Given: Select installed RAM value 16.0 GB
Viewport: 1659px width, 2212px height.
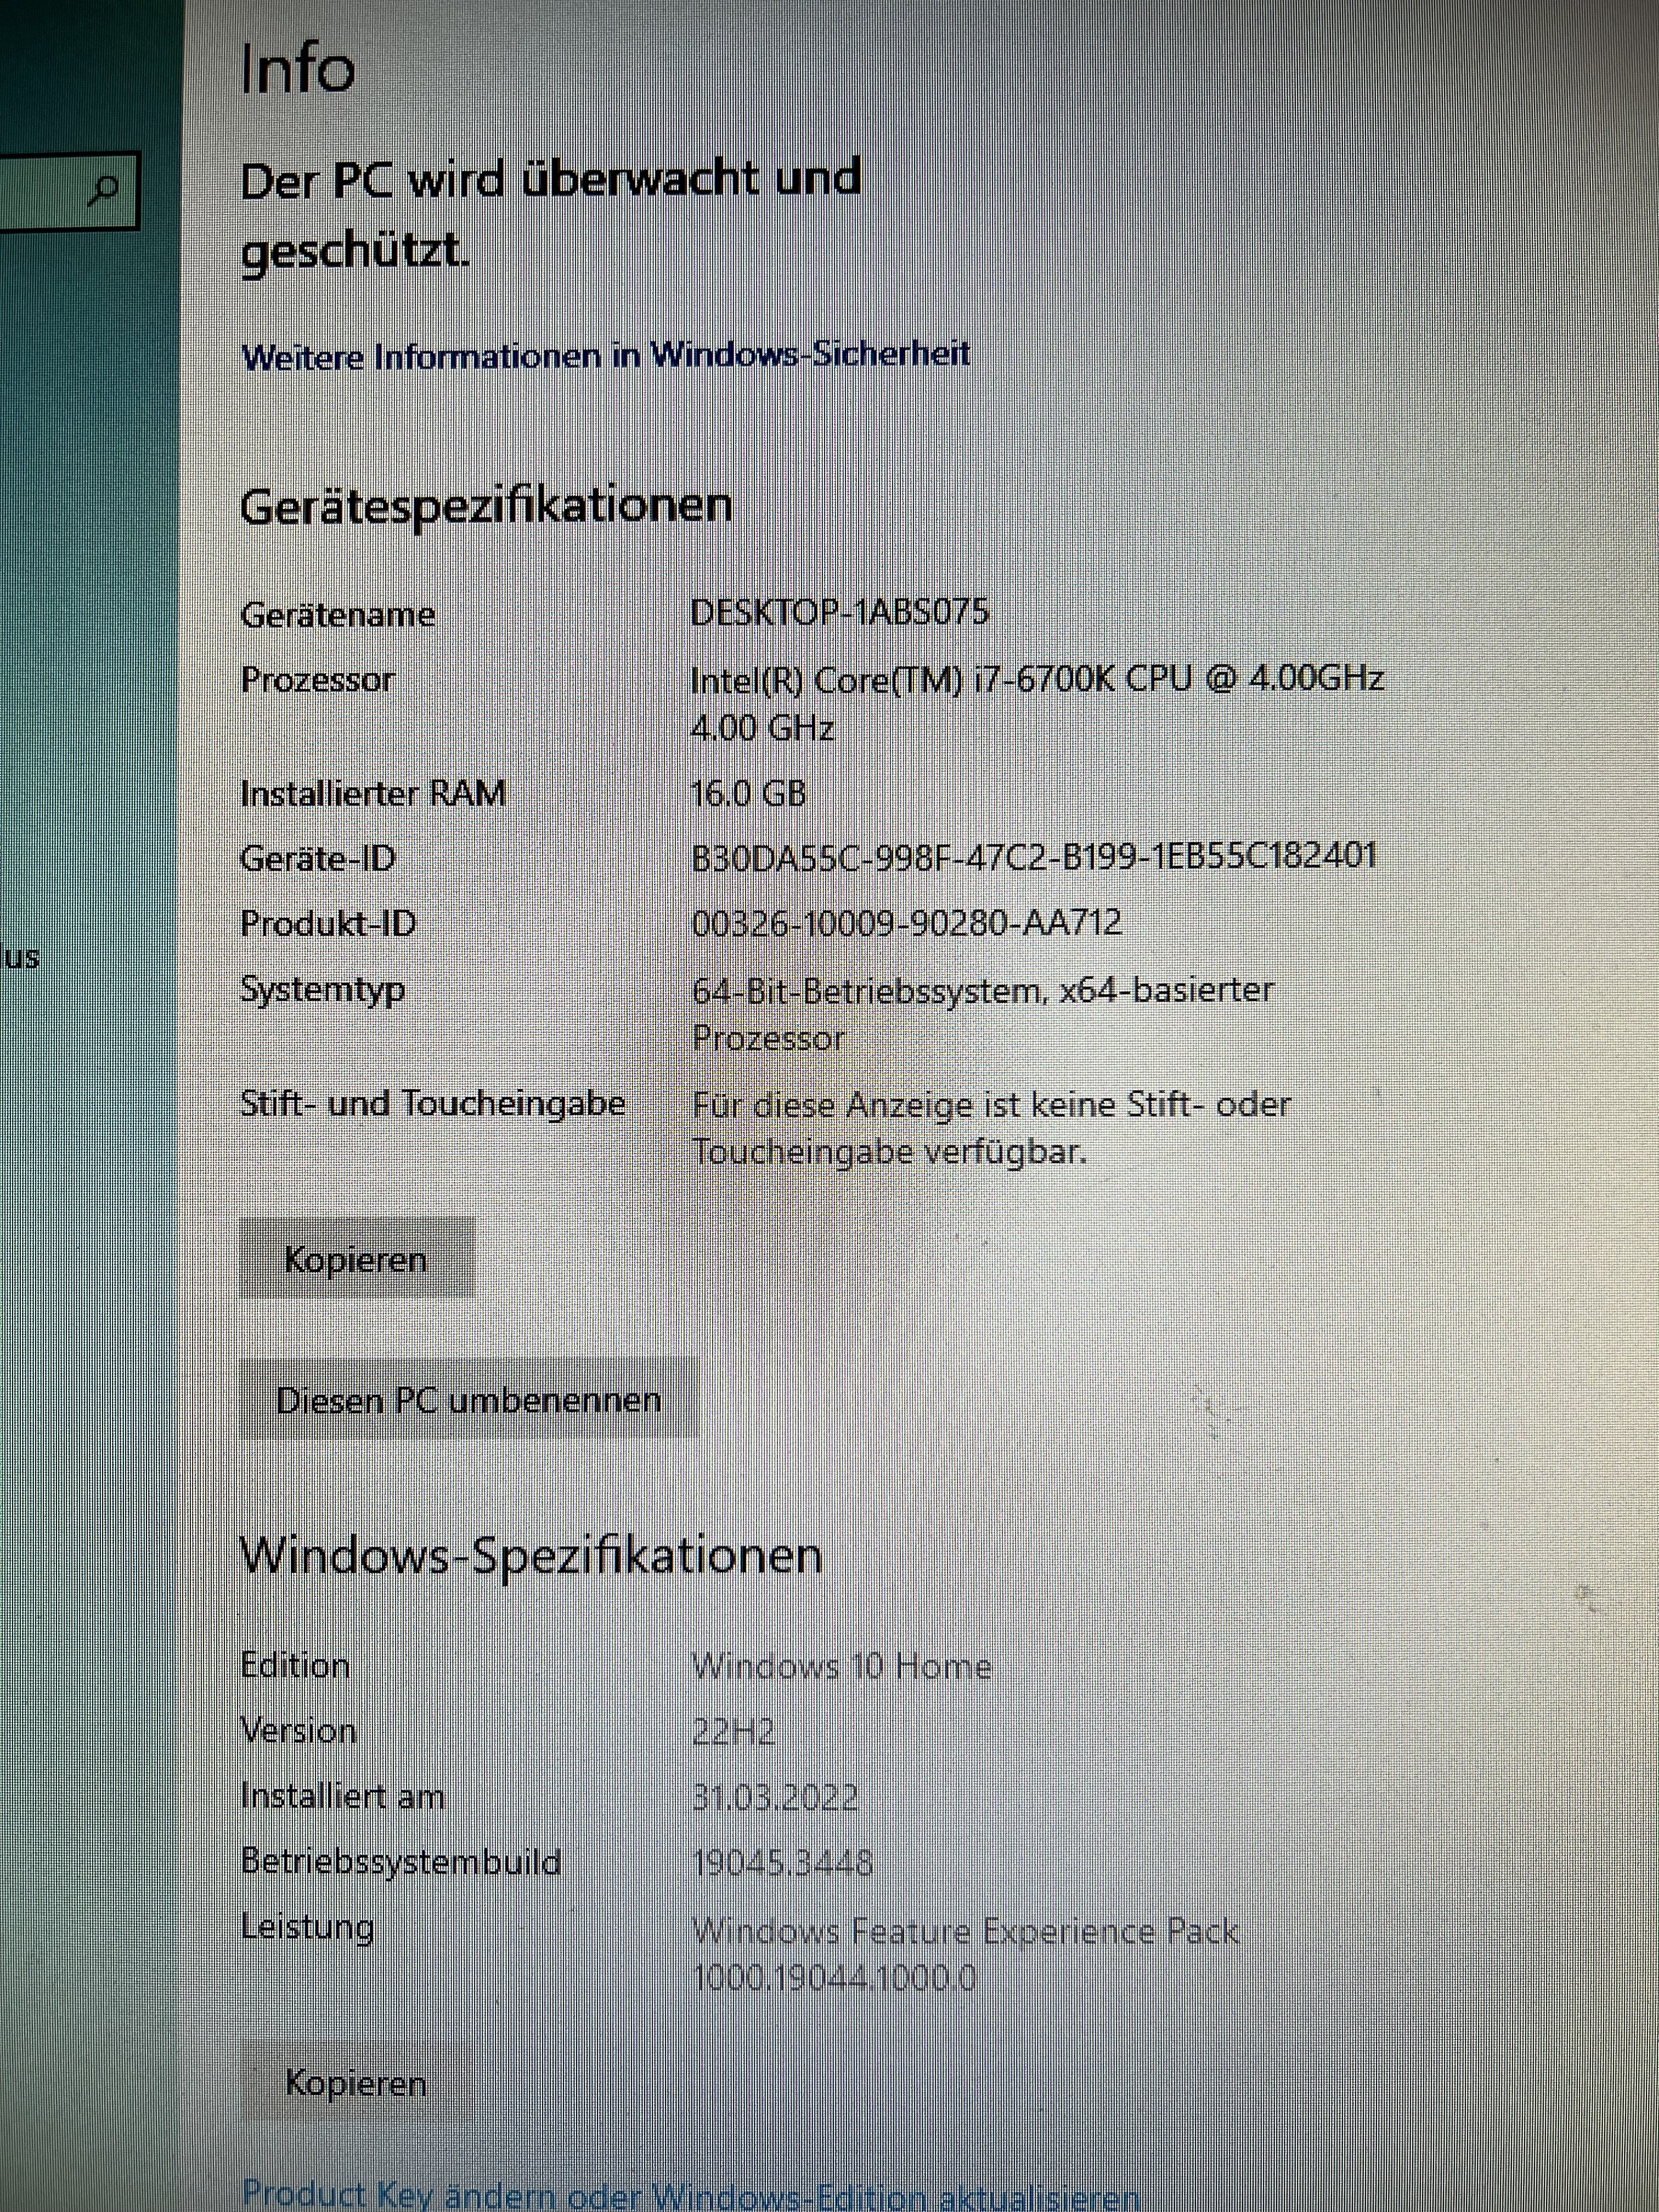Looking at the screenshot, I should (x=749, y=793).
